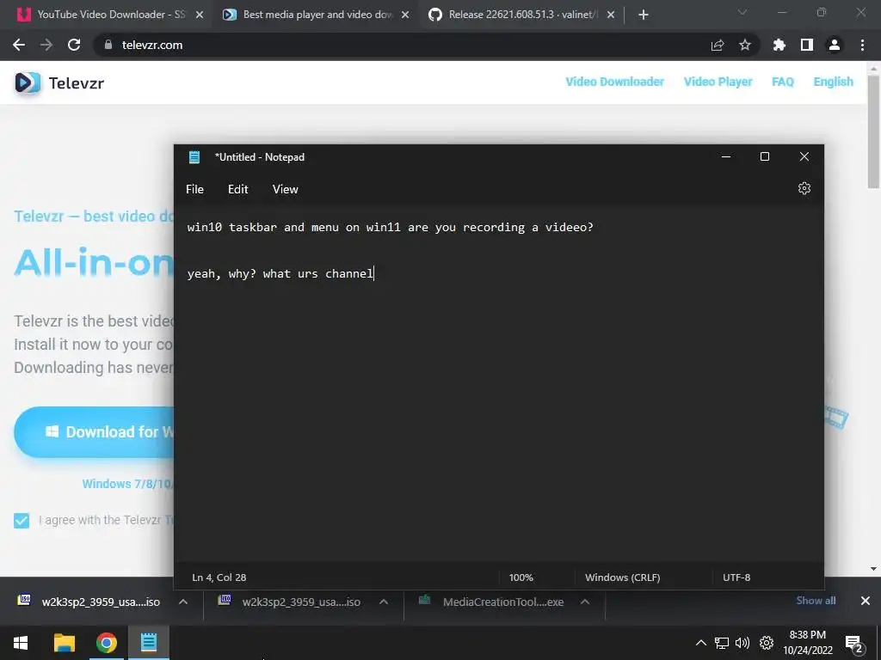Open the Notepad Edit menu
This screenshot has height=660, width=881.
237,190
